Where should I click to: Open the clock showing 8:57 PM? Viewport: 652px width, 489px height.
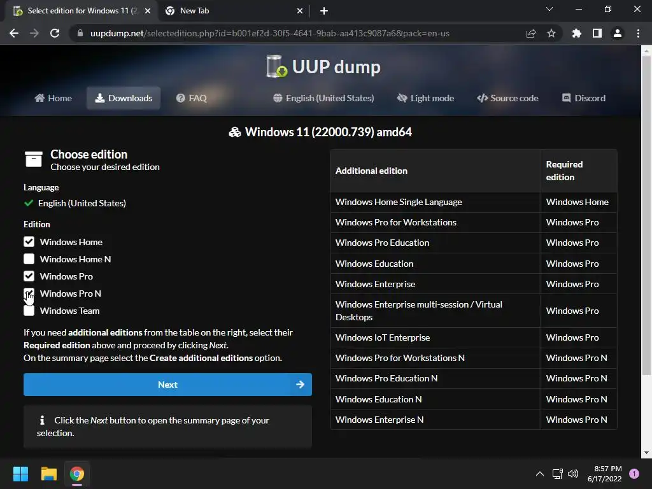pos(604,474)
